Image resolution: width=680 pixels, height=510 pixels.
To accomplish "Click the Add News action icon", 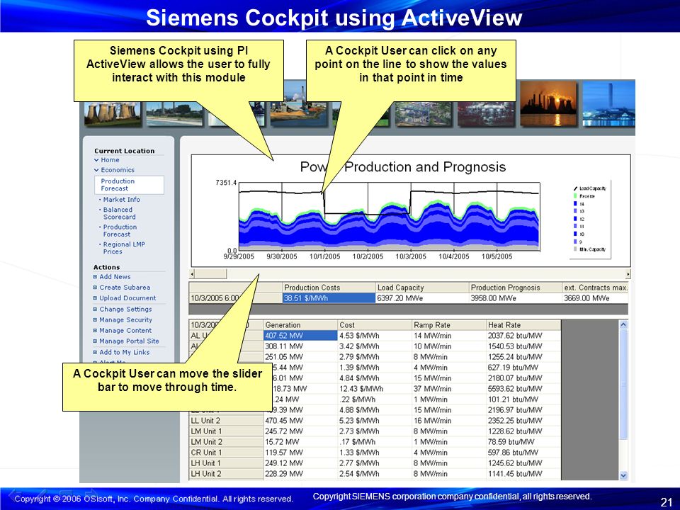I will (95, 277).
